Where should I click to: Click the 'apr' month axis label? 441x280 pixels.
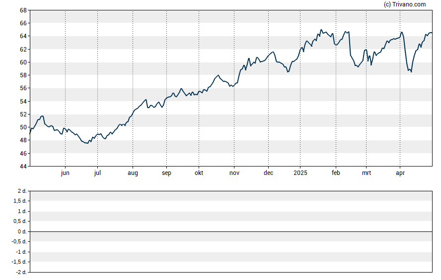click(x=400, y=173)
